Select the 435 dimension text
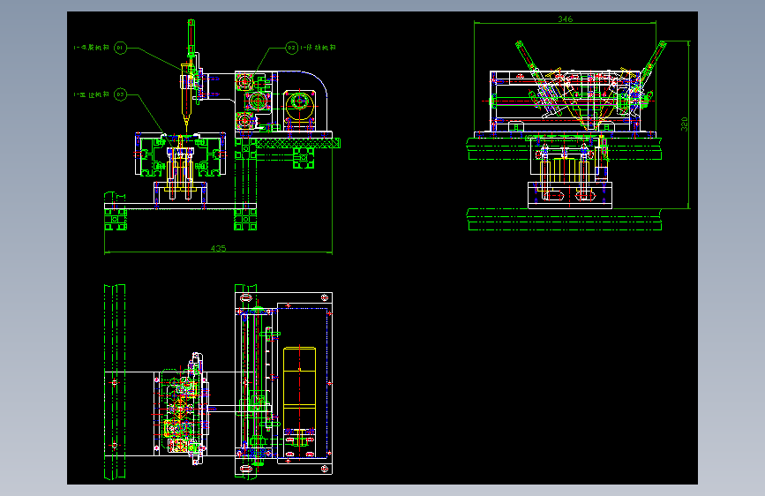Viewport: 765px width, 496px height. coord(218,249)
